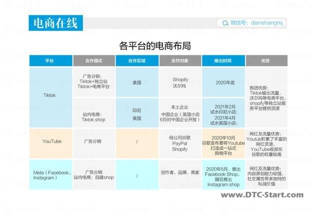
Task: Click the 合作对象 column header
Action: [x=180, y=60]
